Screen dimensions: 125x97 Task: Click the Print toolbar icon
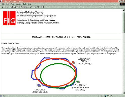pos(35,7)
